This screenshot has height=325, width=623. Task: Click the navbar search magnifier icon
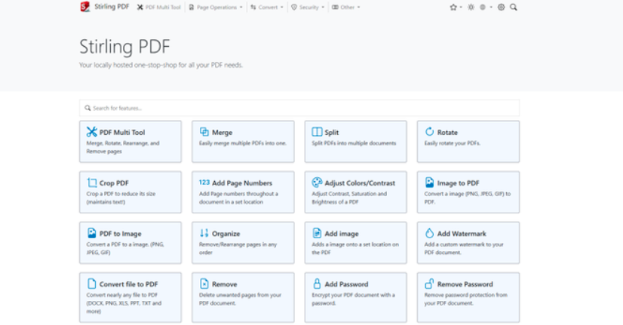(514, 7)
